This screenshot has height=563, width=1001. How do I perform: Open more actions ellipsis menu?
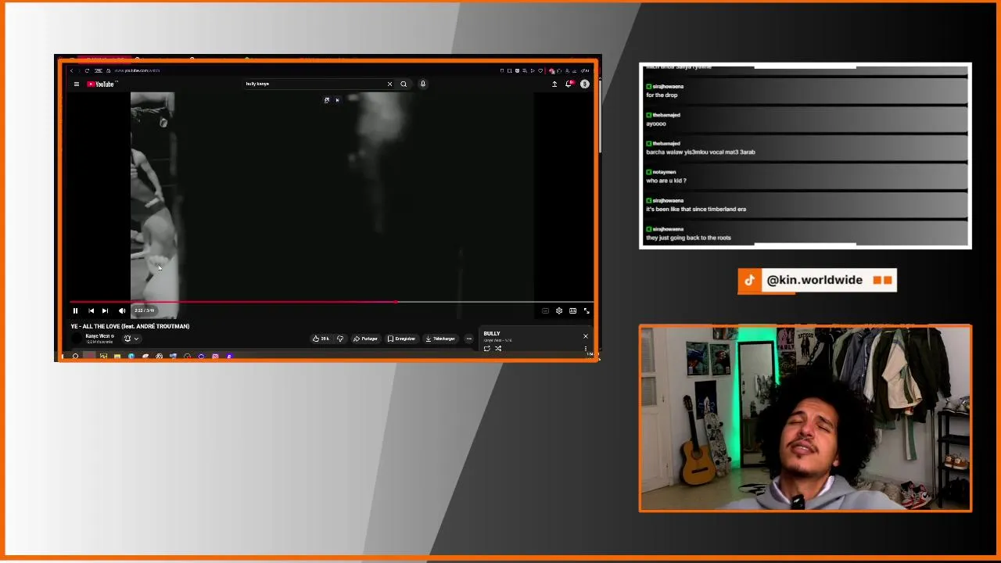(x=468, y=339)
